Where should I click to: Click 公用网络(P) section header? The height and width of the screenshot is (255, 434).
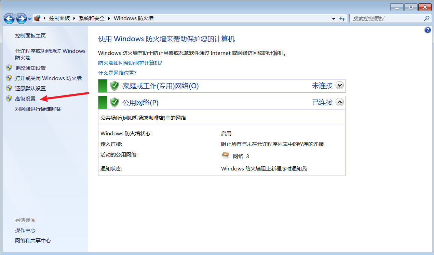(x=221, y=102)
